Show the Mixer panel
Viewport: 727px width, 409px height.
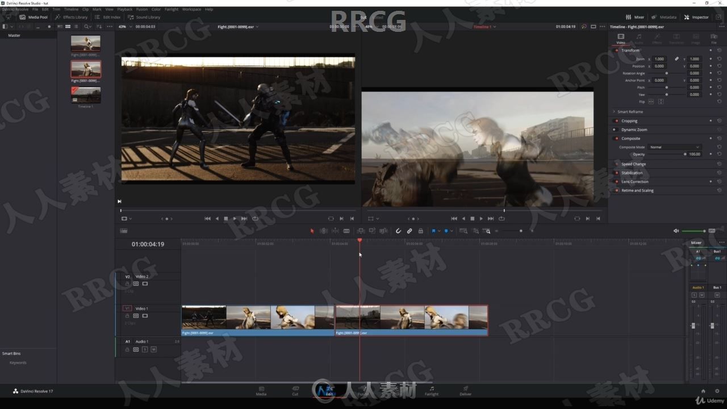click(635, 17)
